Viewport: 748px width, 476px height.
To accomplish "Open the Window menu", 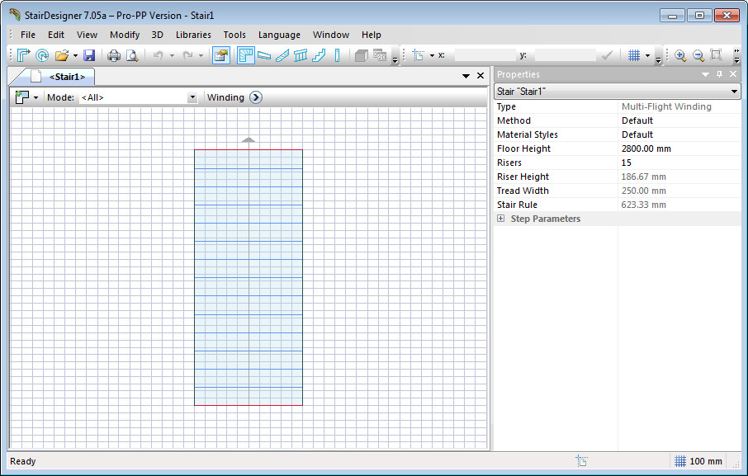I will (330, 35).
